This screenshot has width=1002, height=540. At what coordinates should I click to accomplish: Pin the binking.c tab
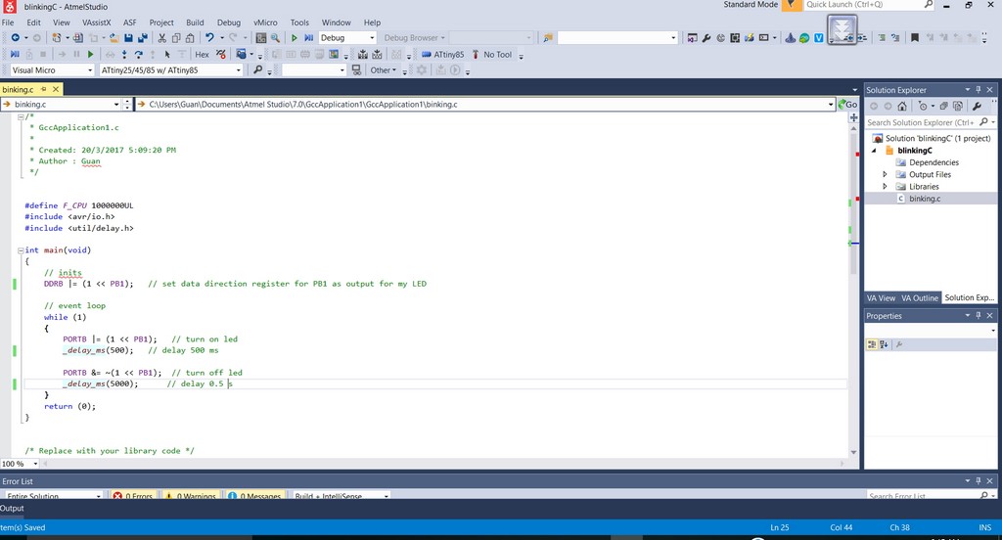pyautogui.click(x=43, y=89)
